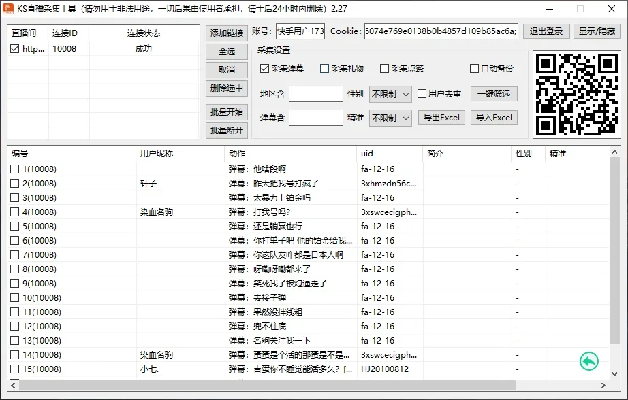Click the vertical scrollbar thumb
Screen dimensions: 628x400
[615, 250]
